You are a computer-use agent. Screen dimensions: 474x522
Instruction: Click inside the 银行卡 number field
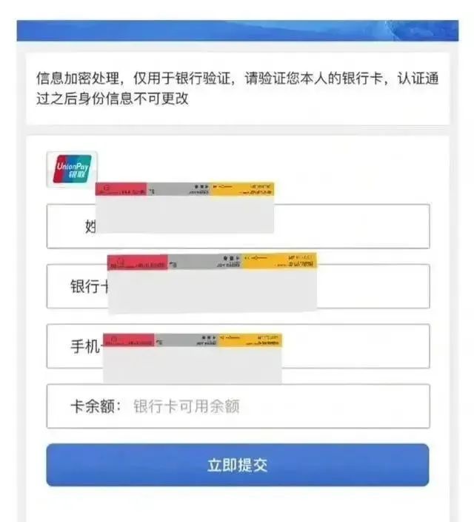point(370,286)
